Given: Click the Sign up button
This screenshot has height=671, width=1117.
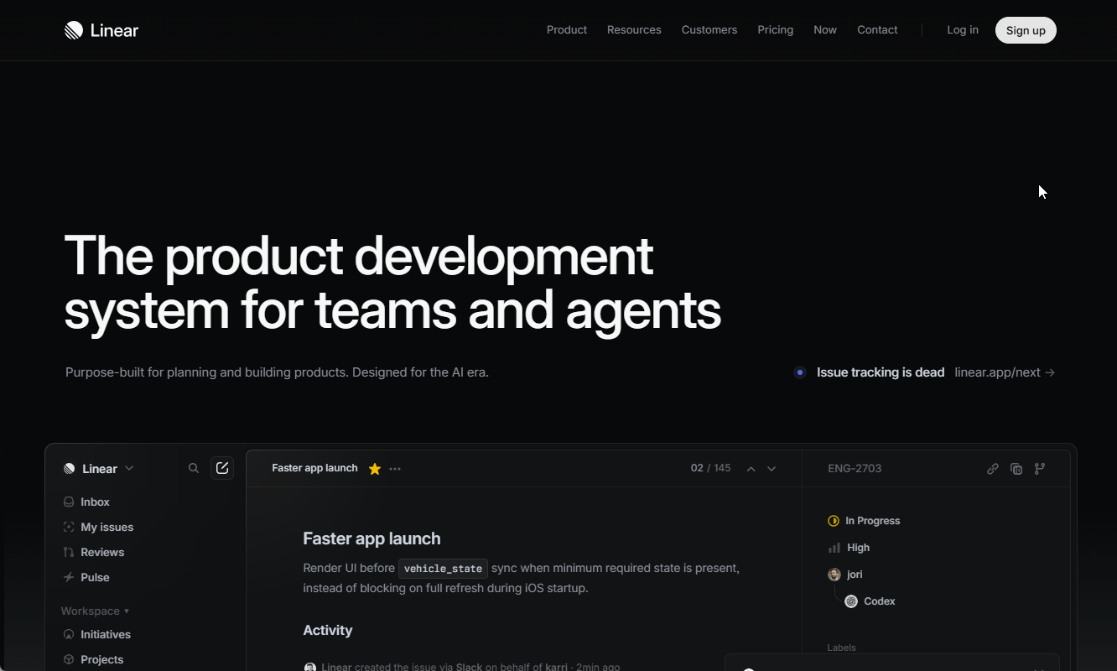Looking at the screenshot, I should 1026,30.
